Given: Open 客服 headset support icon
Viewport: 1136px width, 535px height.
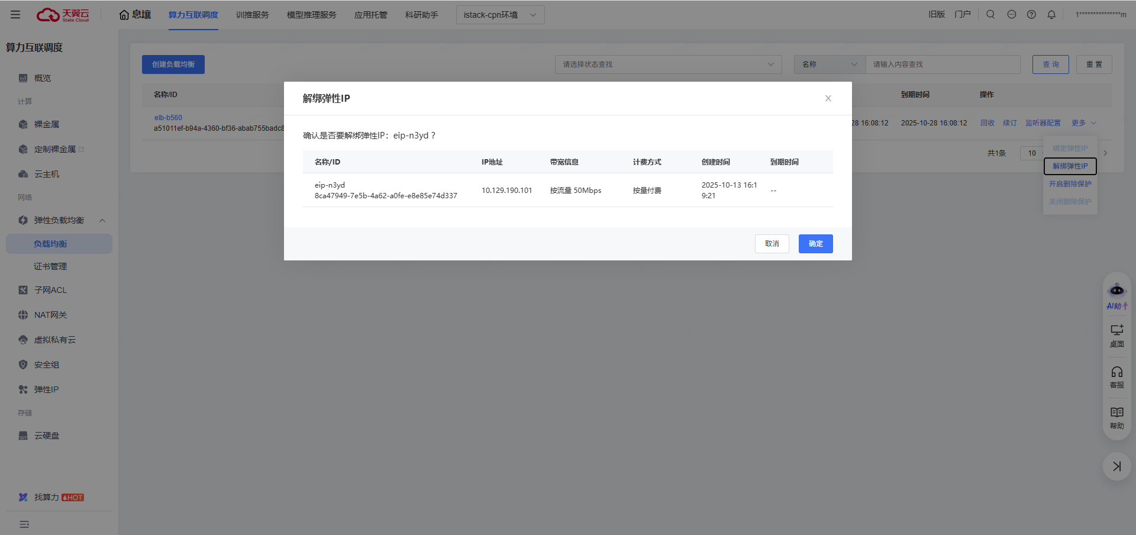Looking at the screenshot, I should 1116,372.
